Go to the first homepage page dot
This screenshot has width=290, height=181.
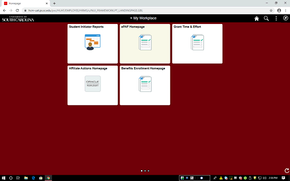point(142,171)
